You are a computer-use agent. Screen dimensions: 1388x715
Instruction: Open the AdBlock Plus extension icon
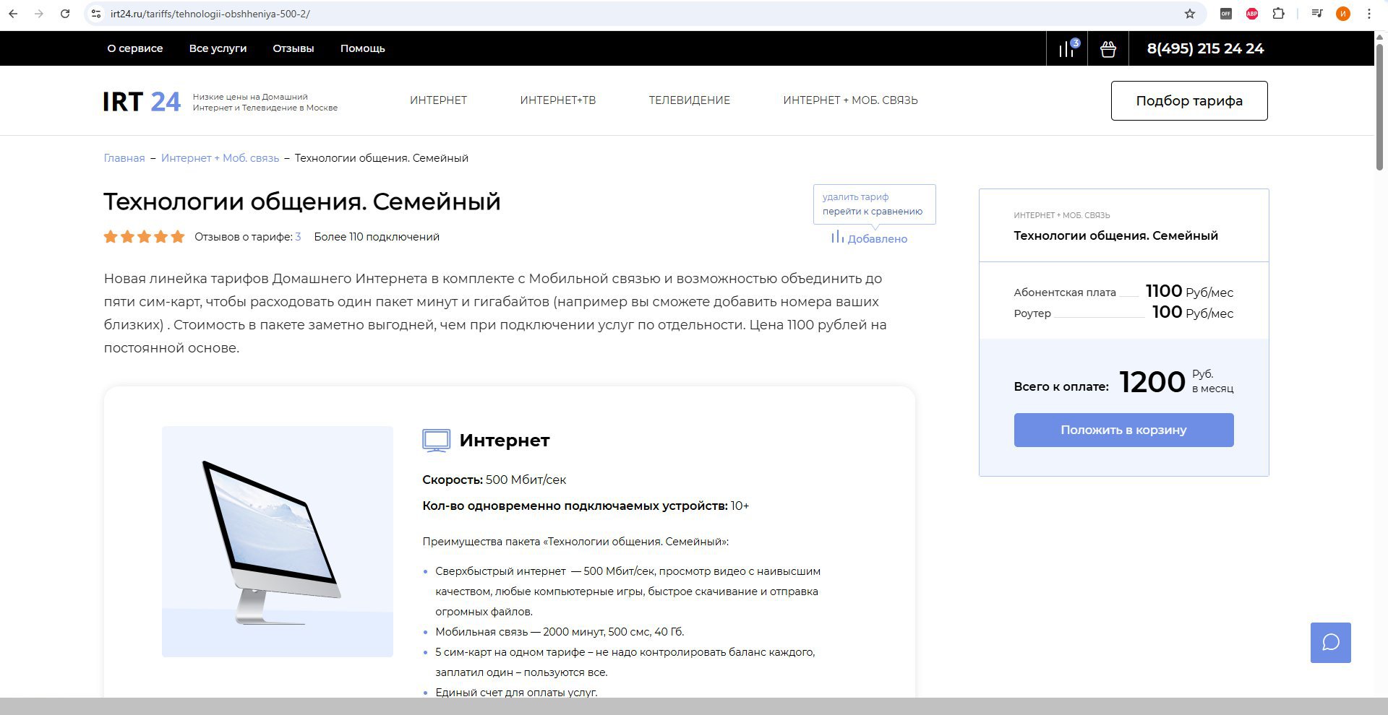tap(1252, 14)
